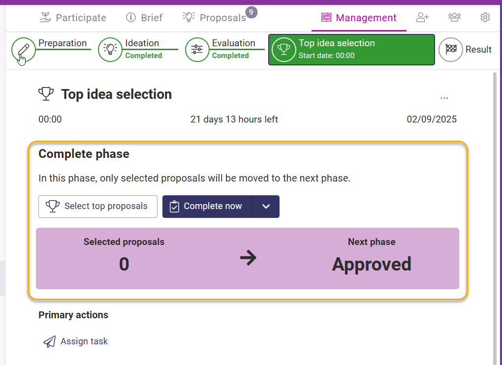Click the Evaluation sliders phase icon
Viewport: 502px width, 365px height.
tap(197, 50)
